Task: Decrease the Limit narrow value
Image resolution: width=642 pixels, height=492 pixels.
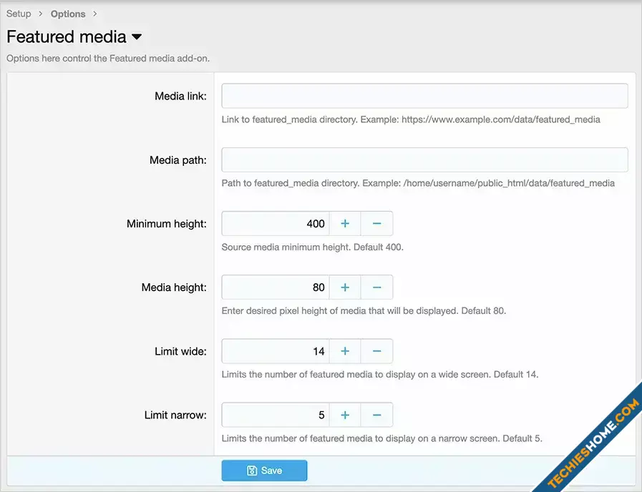Action: (376, 415)
